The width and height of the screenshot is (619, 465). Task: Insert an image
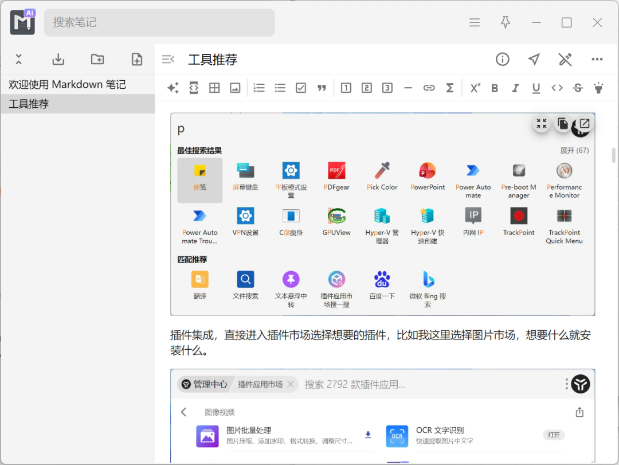tap(236, 88)
